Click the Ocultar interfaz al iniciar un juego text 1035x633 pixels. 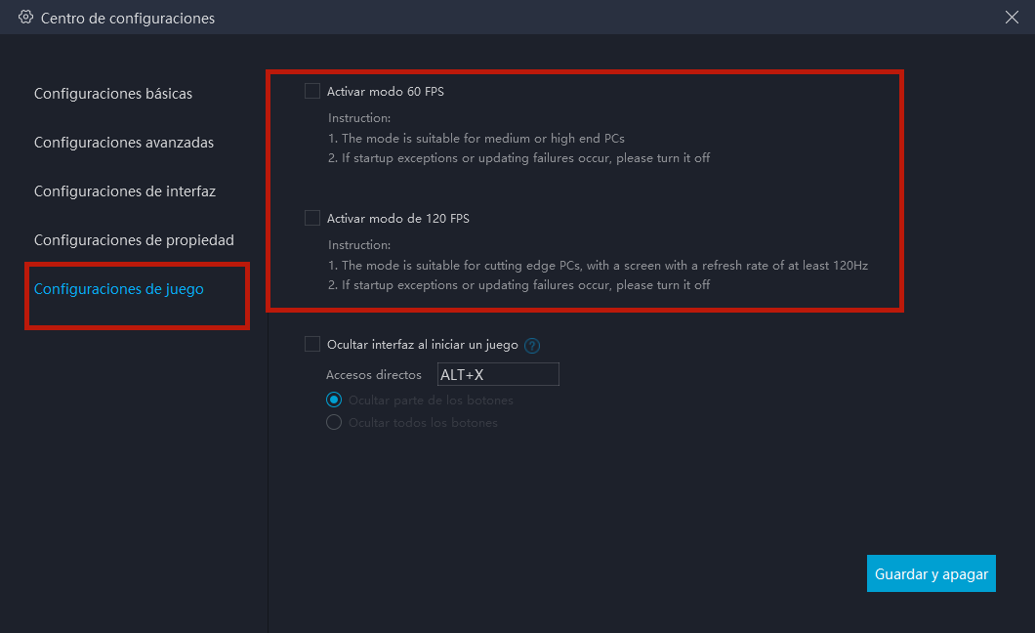423,345
